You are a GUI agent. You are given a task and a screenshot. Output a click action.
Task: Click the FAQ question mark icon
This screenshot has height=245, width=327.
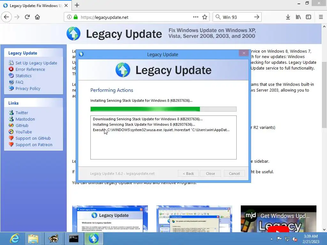11,82
